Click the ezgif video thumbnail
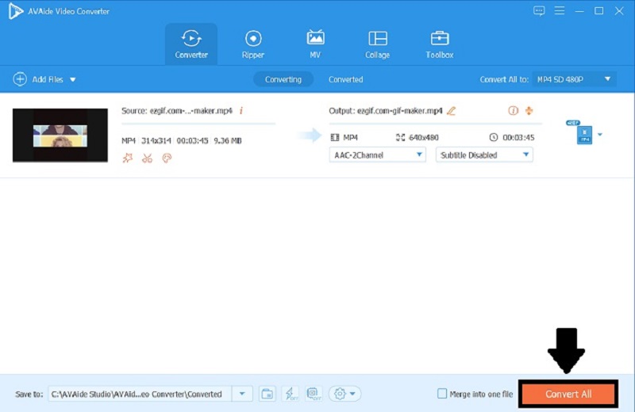 [60, 135]
